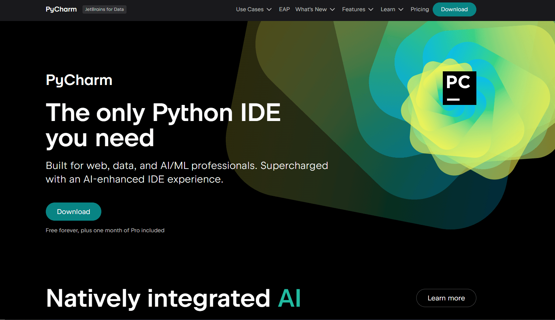The height and width of the screenshot is (320, 555).
Task: Go to the Pricing page
Action: click(x=419, y=9)
